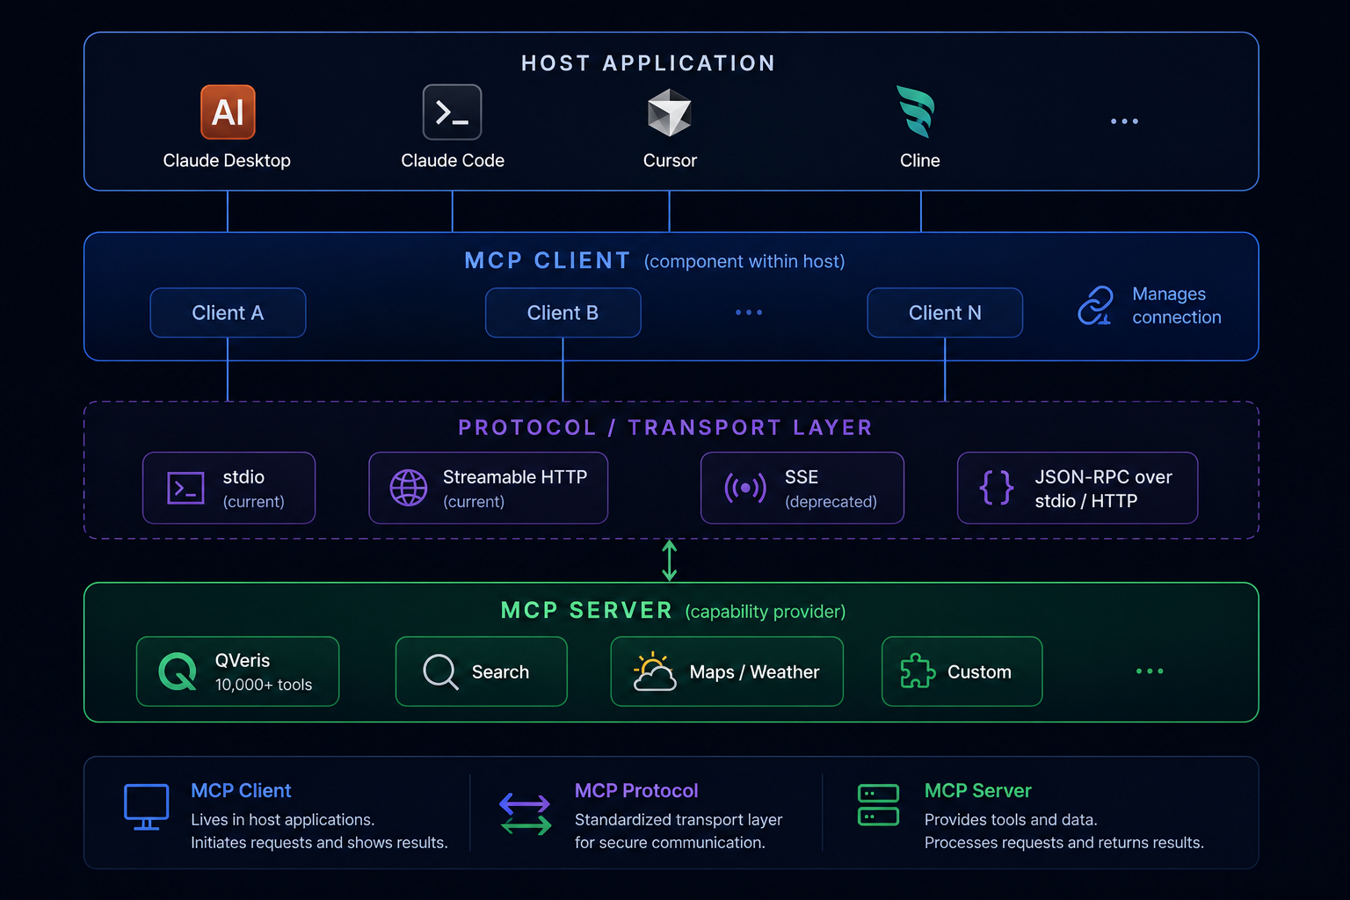Click the ellipsis in Host Application row
The image size is (1350, 900).
tap(1124, 121)
